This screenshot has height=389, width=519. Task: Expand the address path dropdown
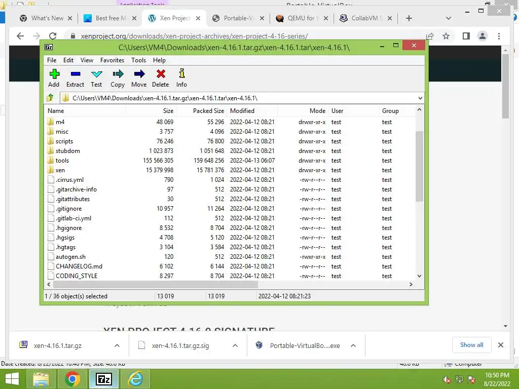420,98
